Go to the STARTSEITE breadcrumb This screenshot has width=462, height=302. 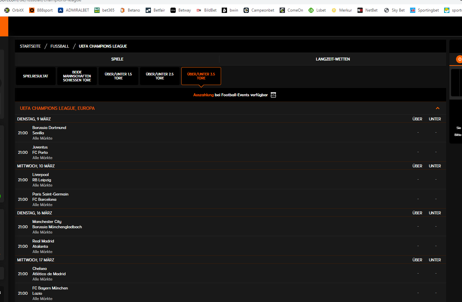(30, 46)
